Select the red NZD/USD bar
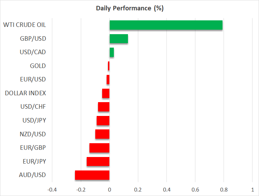 [x=102, y=134]
